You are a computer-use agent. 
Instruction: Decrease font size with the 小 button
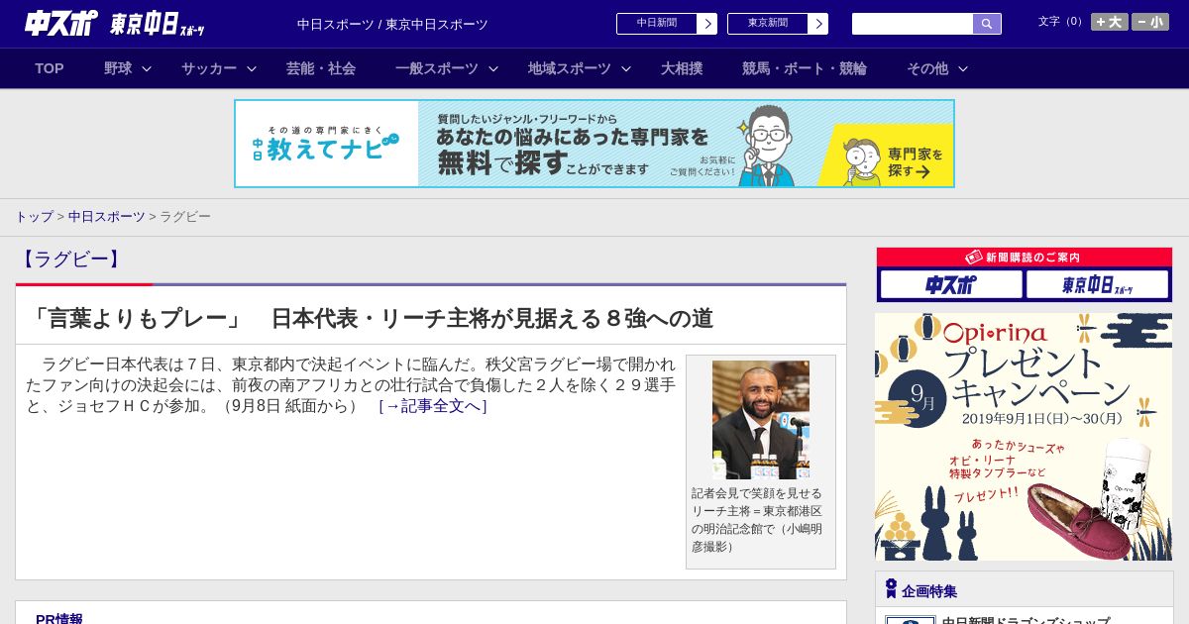point(1150,22)
